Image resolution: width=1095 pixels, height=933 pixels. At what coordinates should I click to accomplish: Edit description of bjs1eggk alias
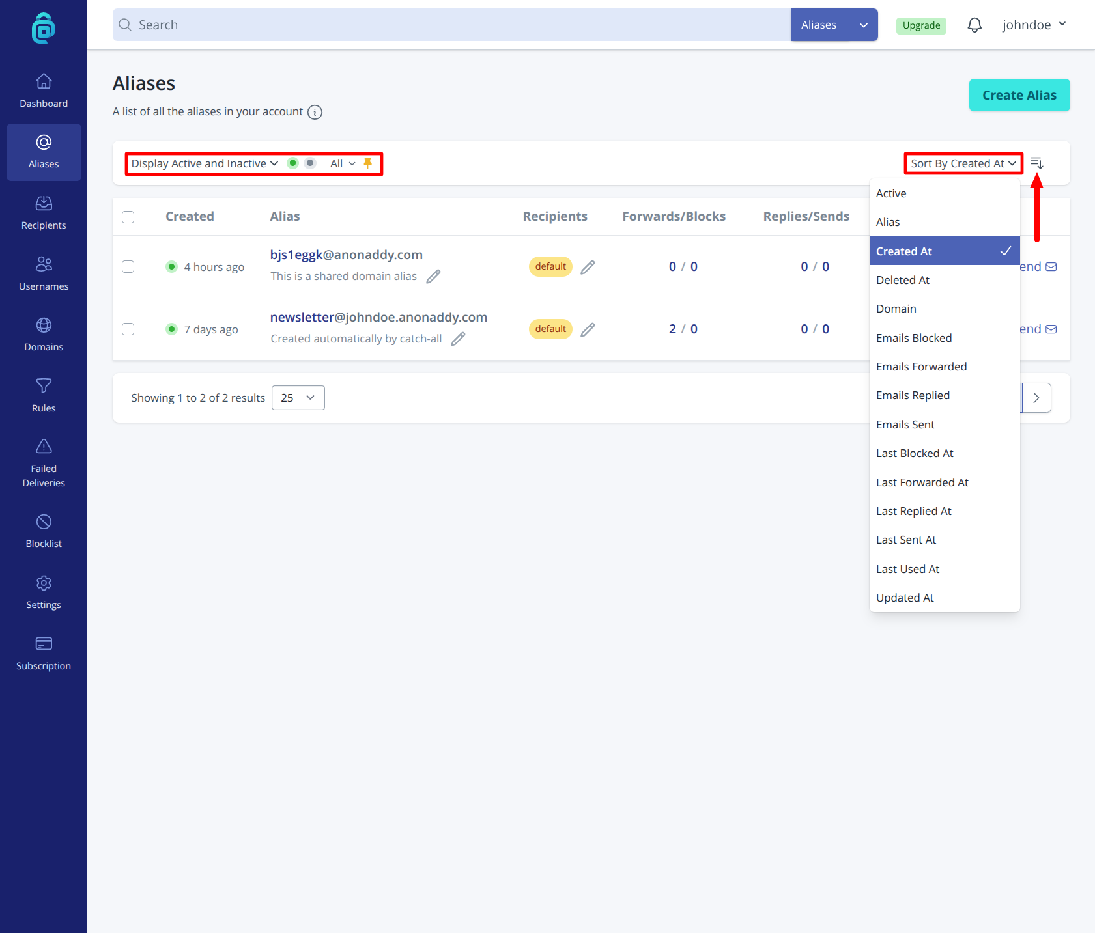[x=433, y=277]
